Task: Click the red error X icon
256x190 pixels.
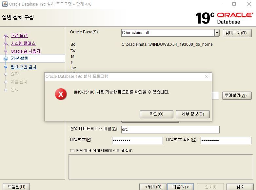Action: pyautogui.click(x=61, y=94)
